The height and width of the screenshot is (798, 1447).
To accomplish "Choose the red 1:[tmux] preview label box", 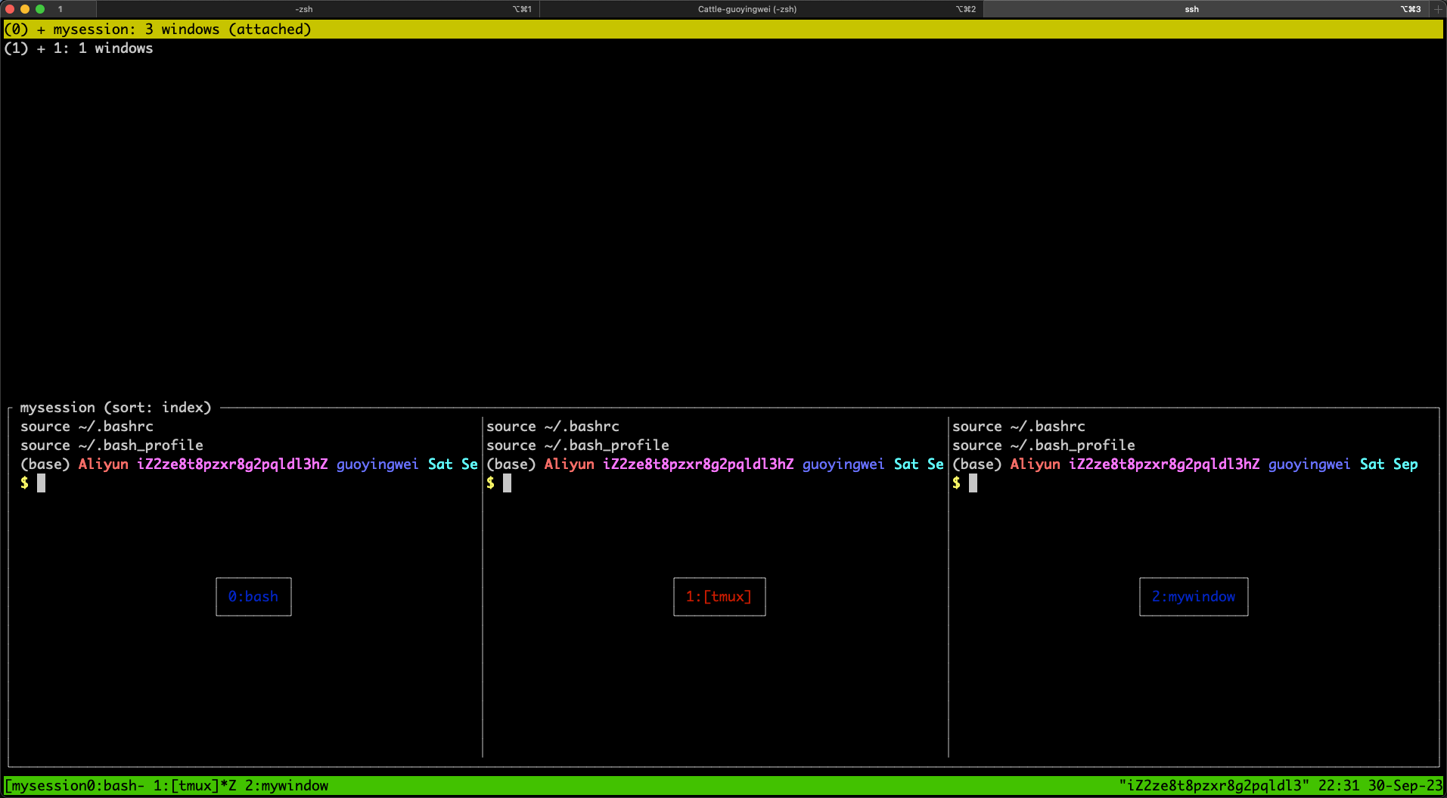I will click(719, 597).
